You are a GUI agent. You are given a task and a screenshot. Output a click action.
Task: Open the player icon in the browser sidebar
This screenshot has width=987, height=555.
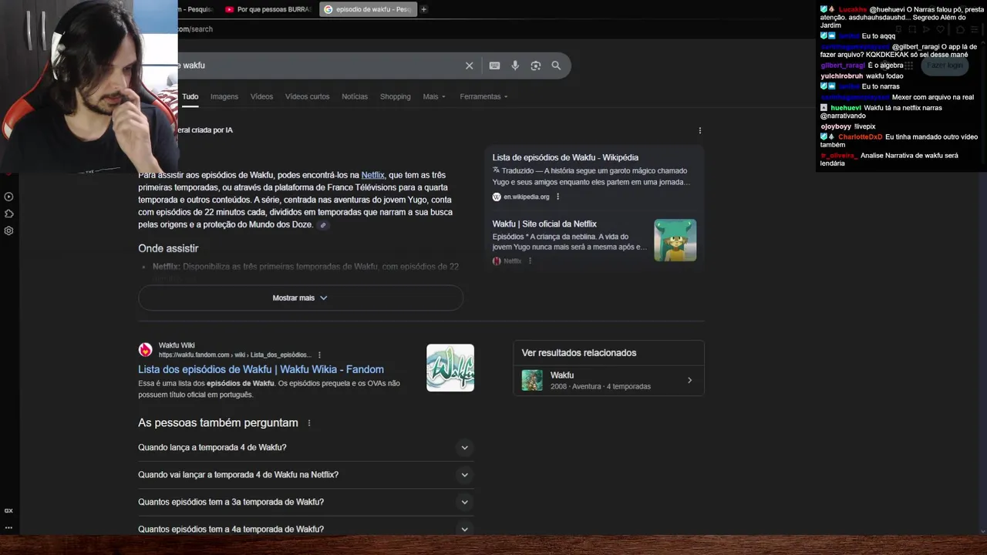pyautogui.click(x=8, y=197)
